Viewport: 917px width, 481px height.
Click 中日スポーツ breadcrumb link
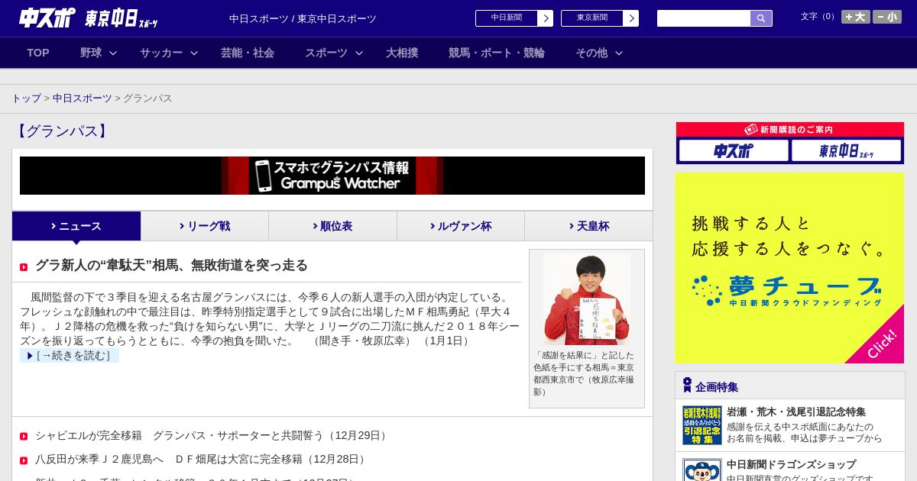83,98
